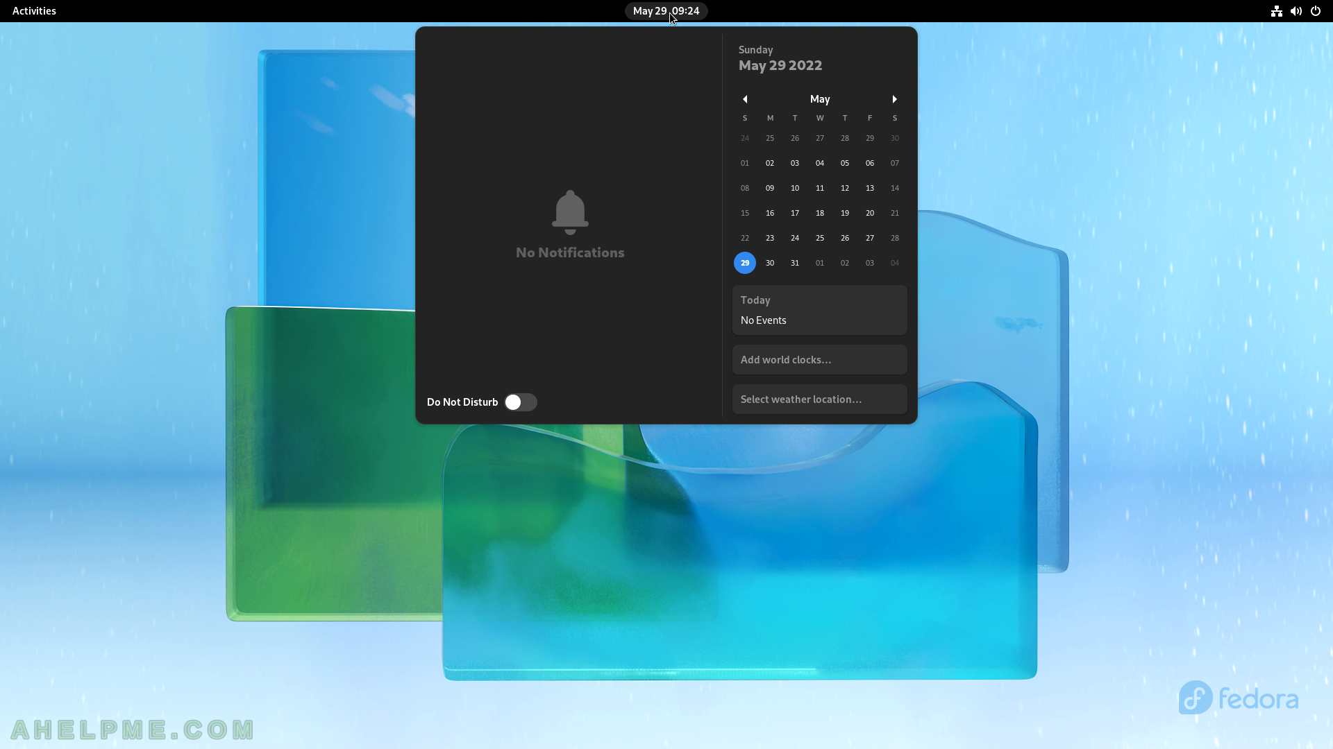Open the Activities overview
1333x749 pixels.
(34, 11)
